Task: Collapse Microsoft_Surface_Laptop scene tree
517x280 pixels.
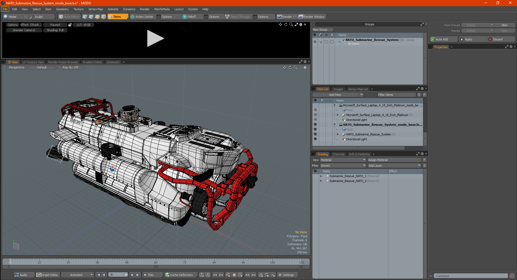Action: (x=335, y=105)
